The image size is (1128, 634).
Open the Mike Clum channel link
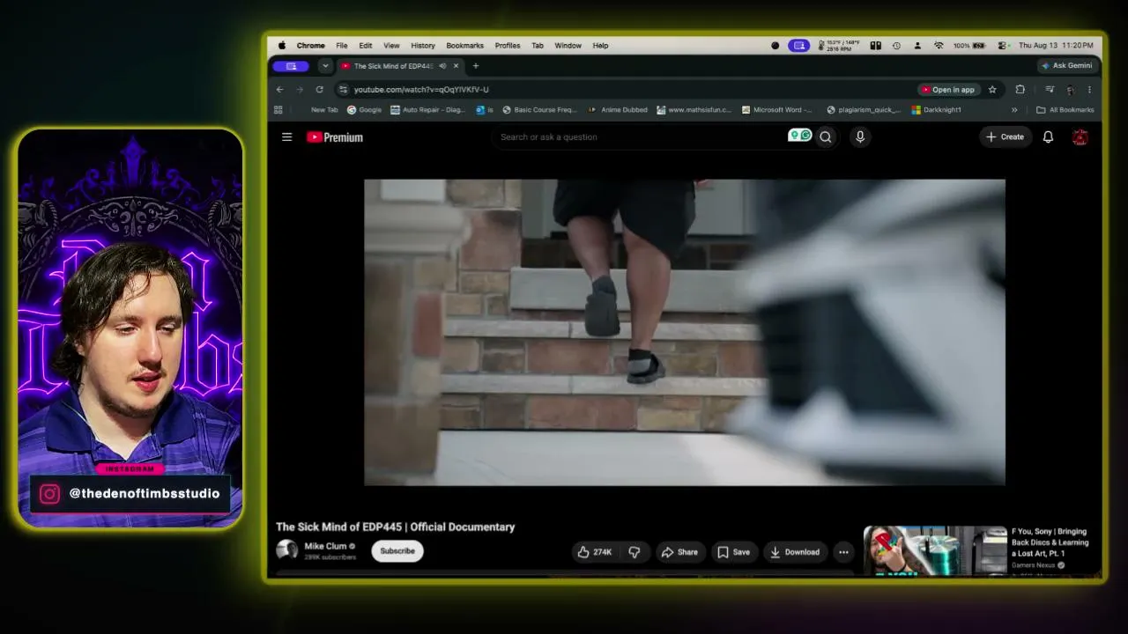pyautogui.click(x=325, y=546)
